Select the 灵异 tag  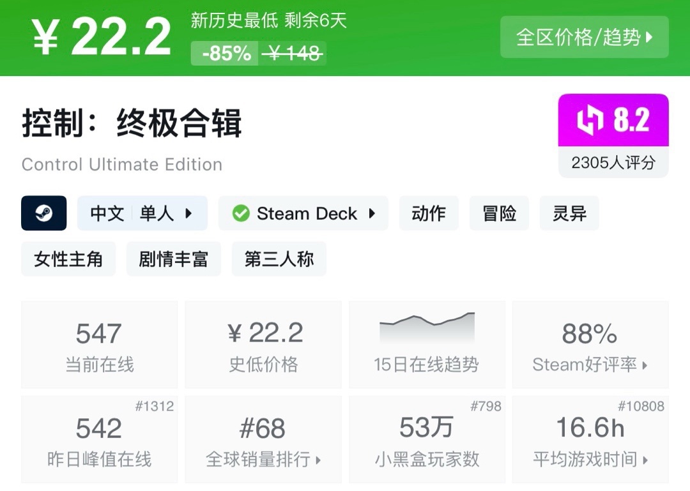[569, 213]
